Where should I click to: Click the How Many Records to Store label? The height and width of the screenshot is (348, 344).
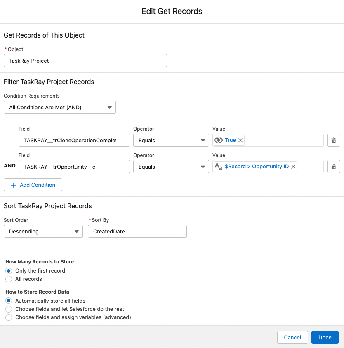point(40,262)
